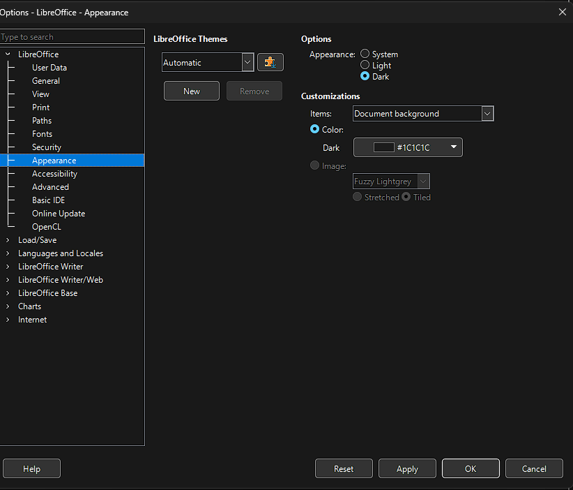The width and height of the screenshot is (573, 490).
Task: Click the Type to search field
Action: 72,36
